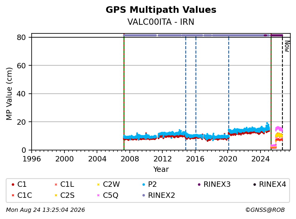Click the RINEX3 purple legend marker

pos(199,184)
